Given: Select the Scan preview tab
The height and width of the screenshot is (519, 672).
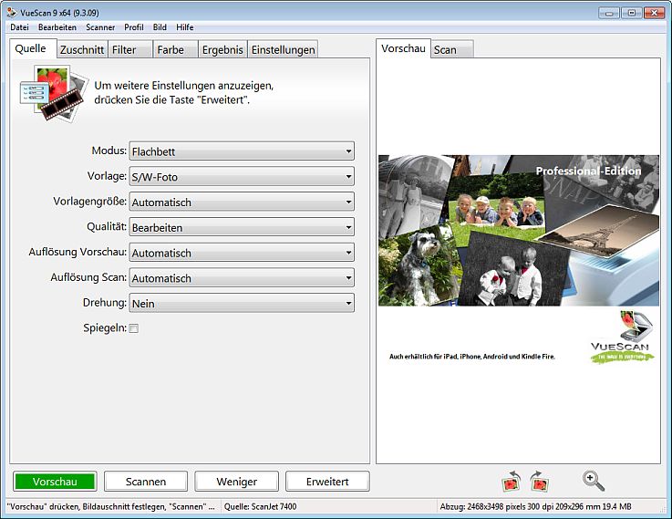Looking at the screenshot, I should [452, 50].
